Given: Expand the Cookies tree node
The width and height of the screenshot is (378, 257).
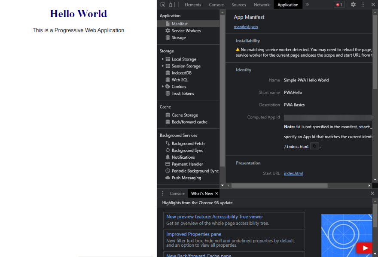Looking at the screenshot, I should pos(162,86).
